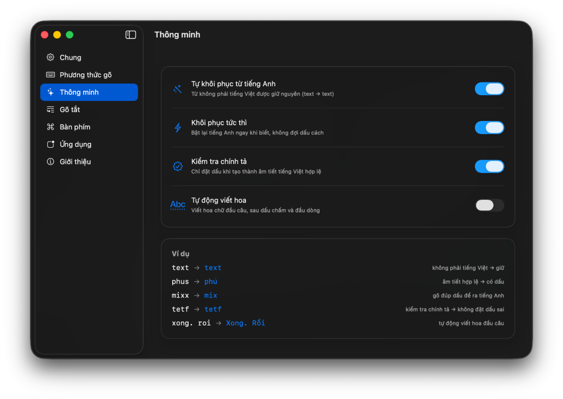Click the command key icon beside Bàn phím
This screenshot has height=399, width=563.
pos(50,127)
